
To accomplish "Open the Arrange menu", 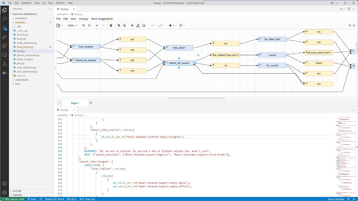I will (84, 19).
